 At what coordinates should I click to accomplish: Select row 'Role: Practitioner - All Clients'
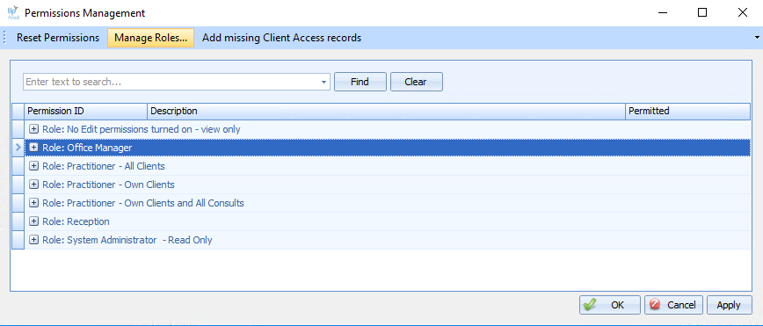pyautogui.click(x=387, y=166)
